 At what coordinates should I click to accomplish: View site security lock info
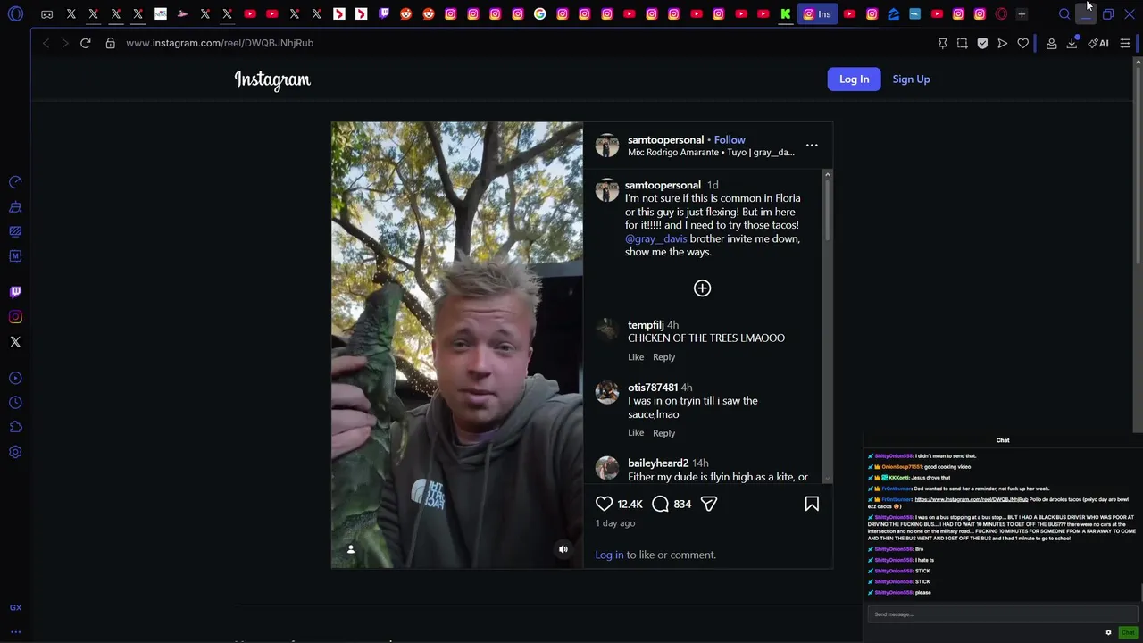coord(111,43)
